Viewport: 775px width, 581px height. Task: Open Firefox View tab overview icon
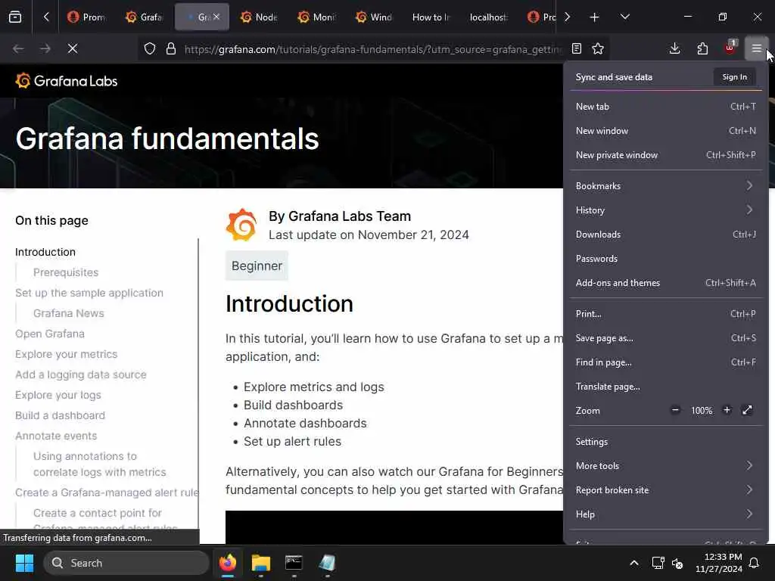coord(15,17)
